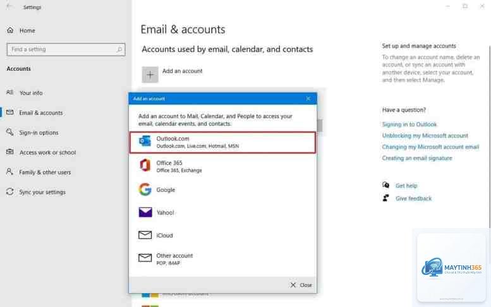This screenshot has width=491, height=307.
Task: Click the Yahoo! envelope icon
Action: (x=145, y=212)
